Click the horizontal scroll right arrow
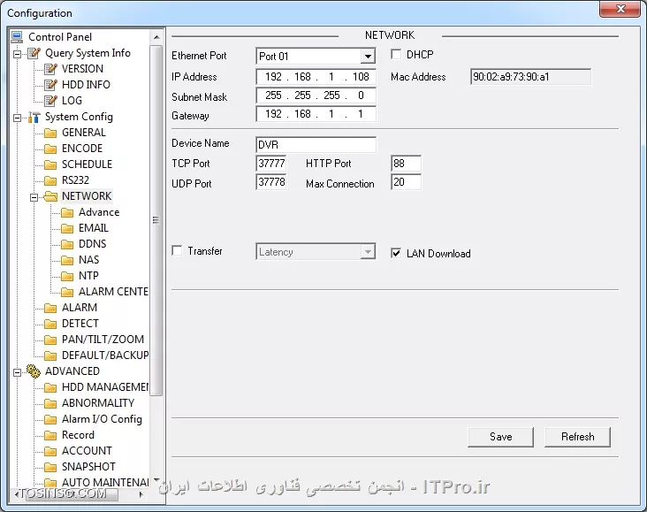 [141, 494]
